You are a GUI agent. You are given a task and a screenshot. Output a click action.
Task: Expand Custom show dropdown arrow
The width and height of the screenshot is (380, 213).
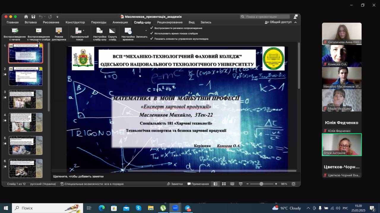pos(84,30)
